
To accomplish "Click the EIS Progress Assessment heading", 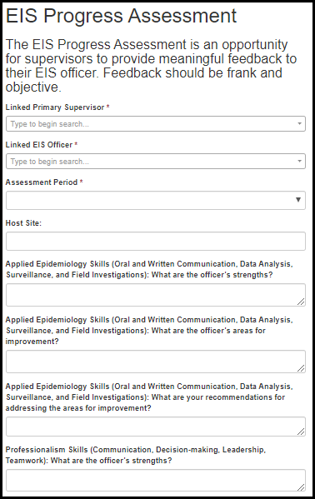I will [121, 16].
